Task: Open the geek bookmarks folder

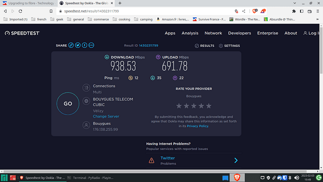Action: 57,19
